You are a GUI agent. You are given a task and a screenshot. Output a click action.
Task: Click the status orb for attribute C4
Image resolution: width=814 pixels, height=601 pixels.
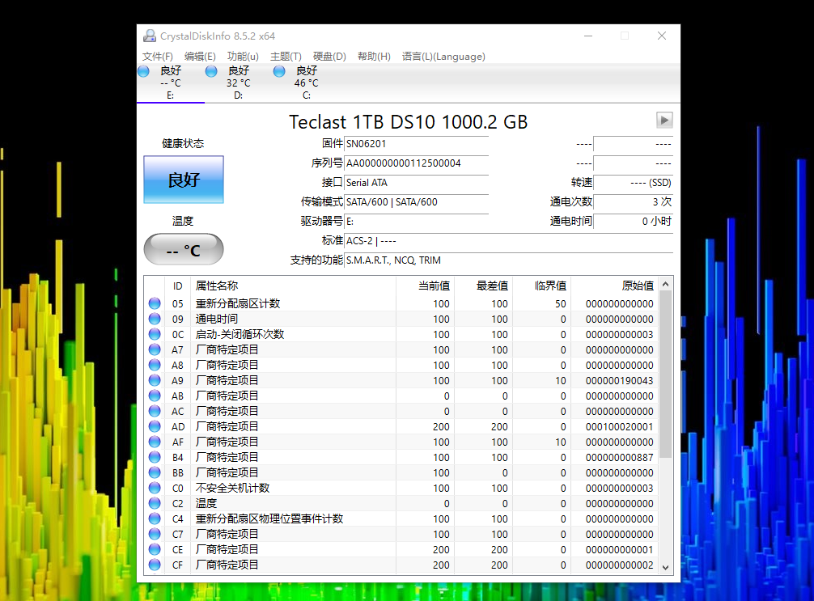(x=155, y=518)
